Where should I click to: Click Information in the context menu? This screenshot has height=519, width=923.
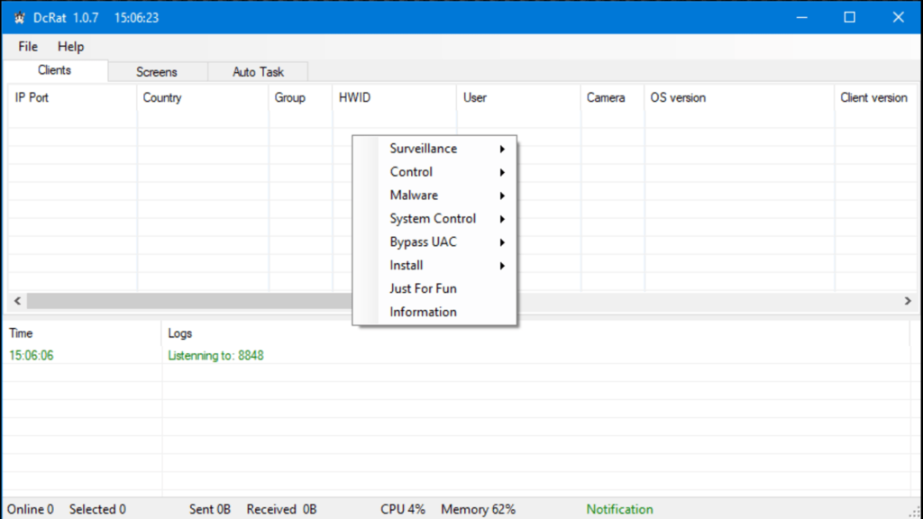pos(434,312)
